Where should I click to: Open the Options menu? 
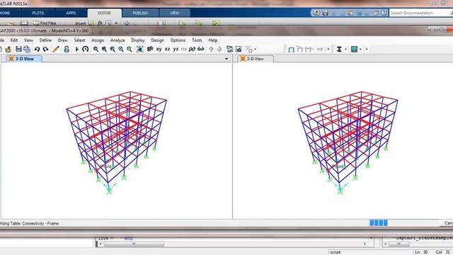click(178, 40)
